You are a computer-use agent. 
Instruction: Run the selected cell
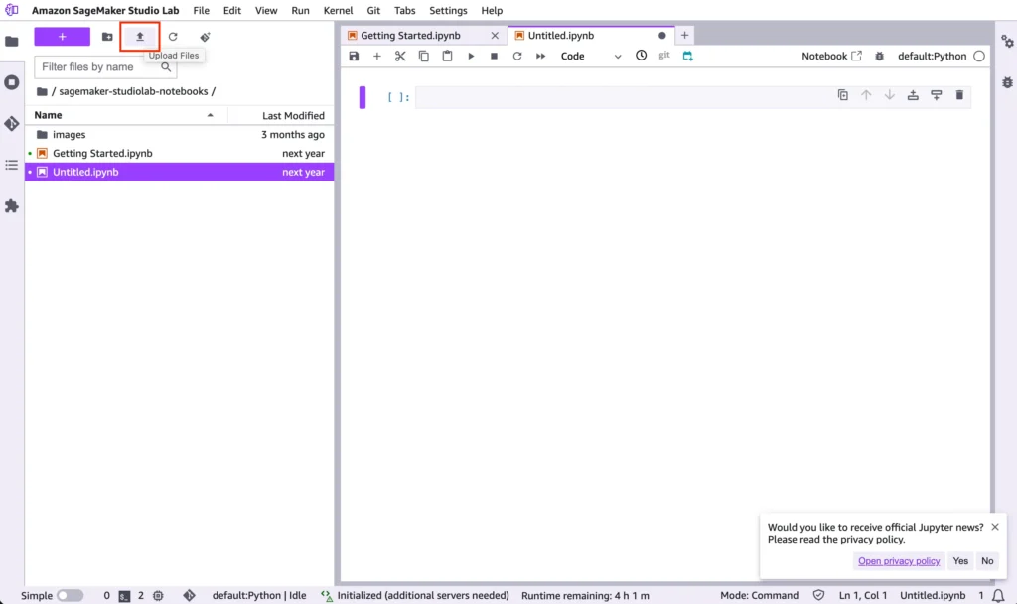[x=471, y=57]
